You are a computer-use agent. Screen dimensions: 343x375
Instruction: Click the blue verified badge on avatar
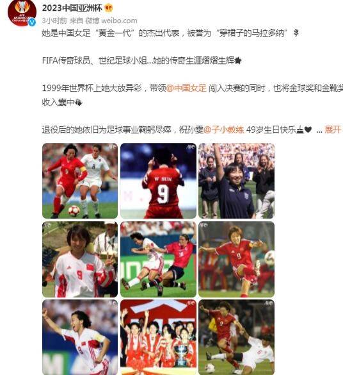pyautogui.click(x=32, y=22)
